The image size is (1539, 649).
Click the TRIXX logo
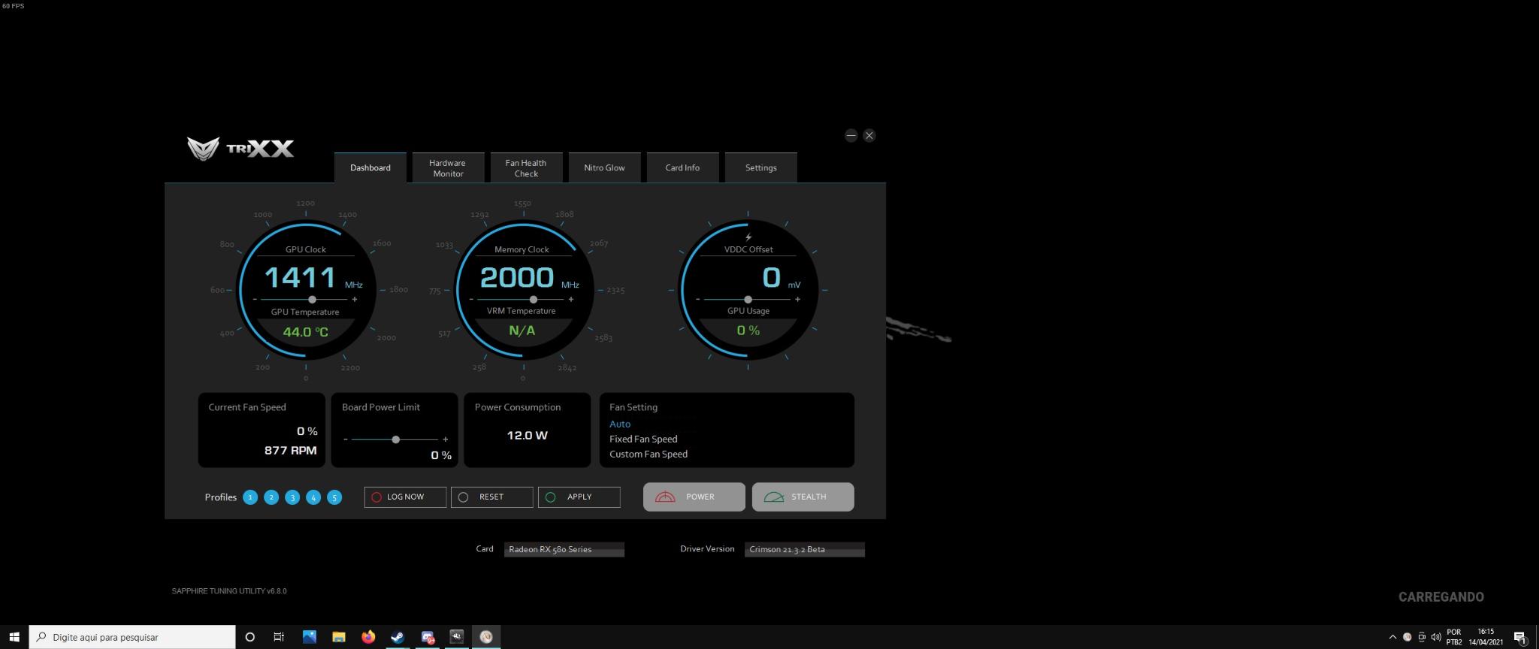point(240,148)
